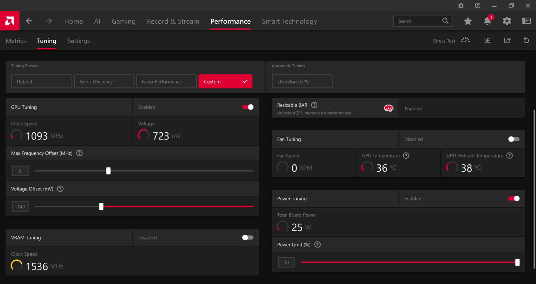Click the Voltage Offset slider handle
Screen dimensions: 536x284
pos(101,206)
